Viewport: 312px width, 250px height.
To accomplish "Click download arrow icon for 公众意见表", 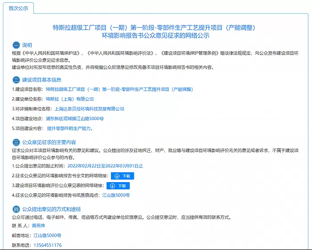I will click(113, 186).
